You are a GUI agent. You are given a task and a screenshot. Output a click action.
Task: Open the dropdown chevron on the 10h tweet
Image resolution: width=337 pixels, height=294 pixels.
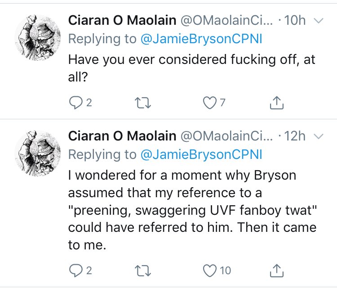[318, 21]
